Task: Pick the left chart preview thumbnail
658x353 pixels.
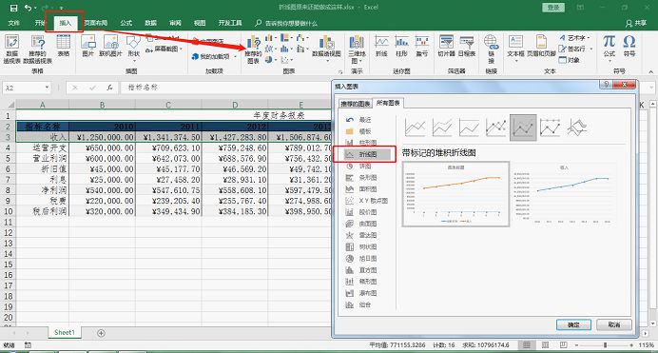Action: [x=455, y=194]
